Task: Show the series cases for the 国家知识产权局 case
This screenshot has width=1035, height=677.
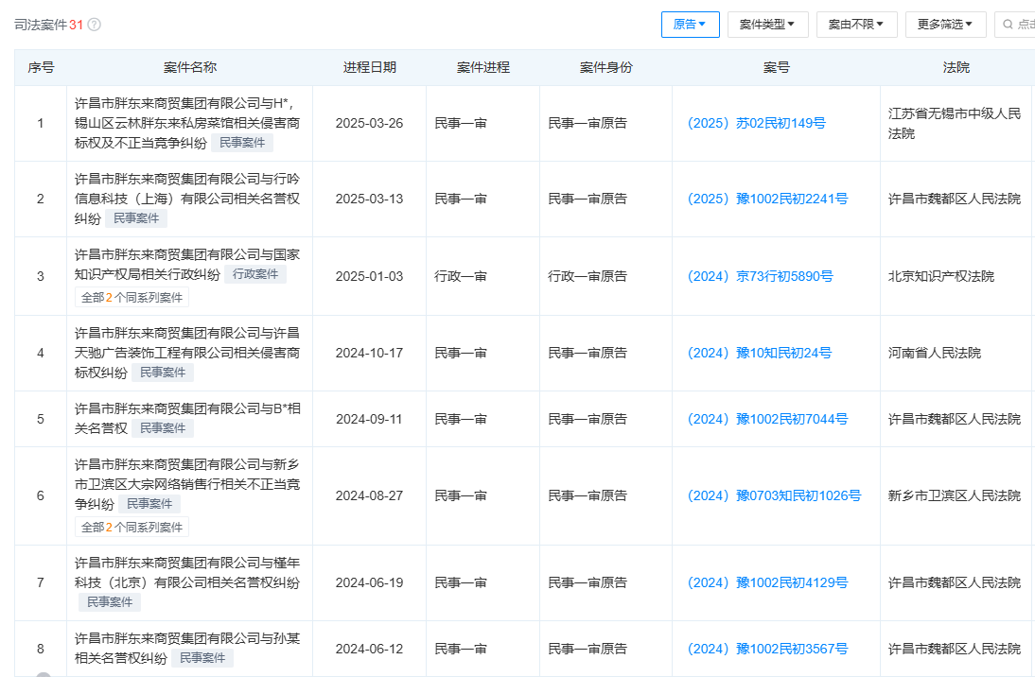Action: click(132, 298)
